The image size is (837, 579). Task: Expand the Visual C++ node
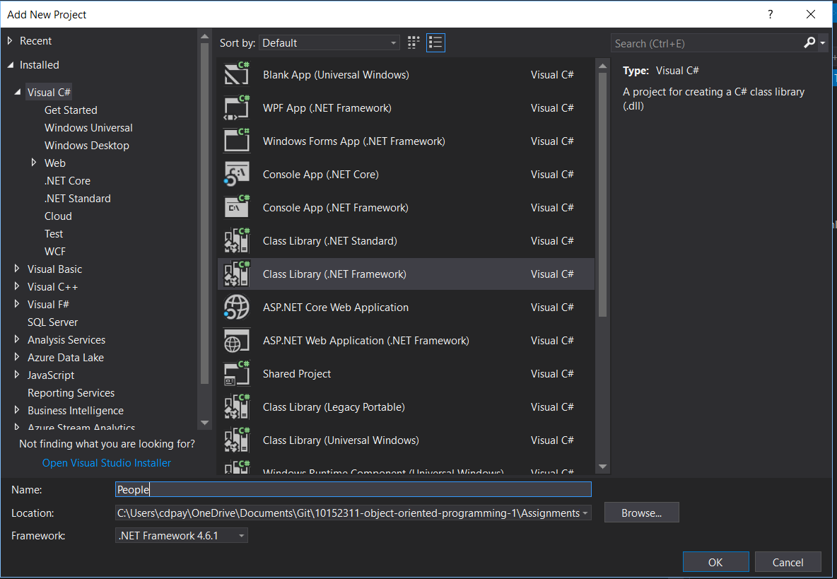pos(17,286)
